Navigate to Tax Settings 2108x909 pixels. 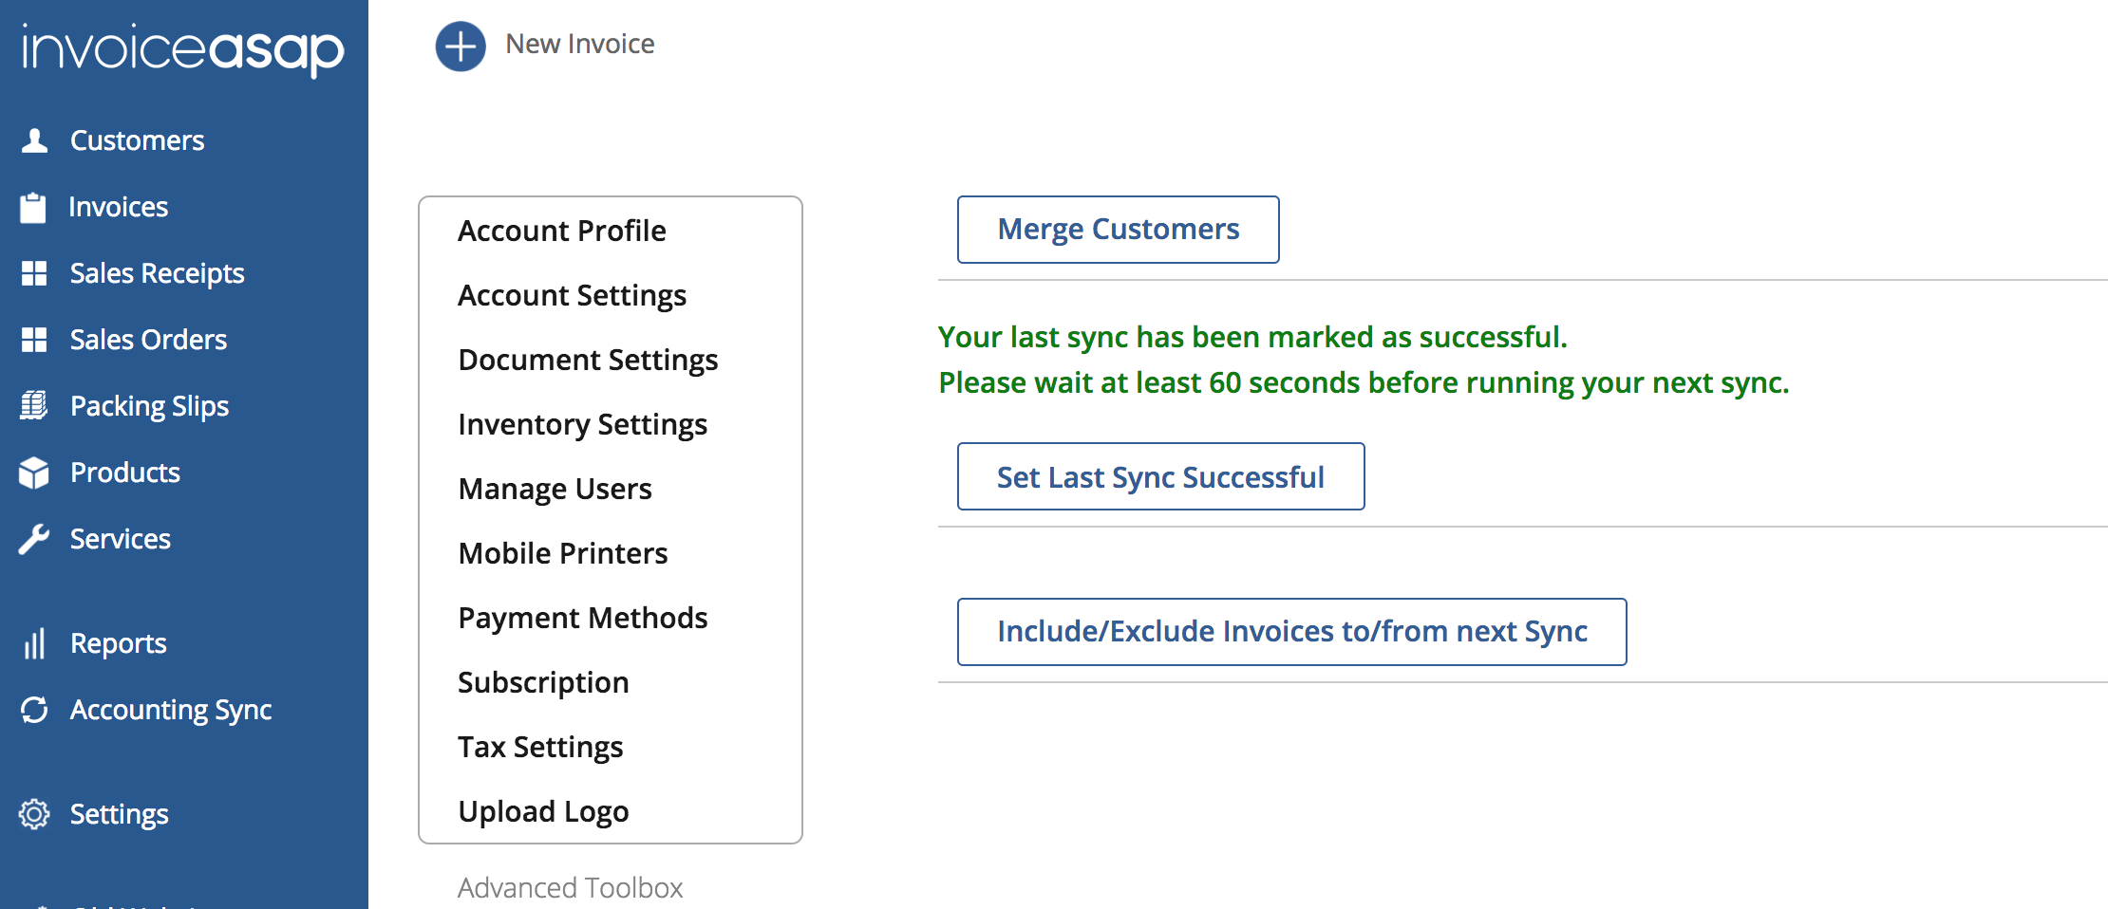(x=540, y=747)
